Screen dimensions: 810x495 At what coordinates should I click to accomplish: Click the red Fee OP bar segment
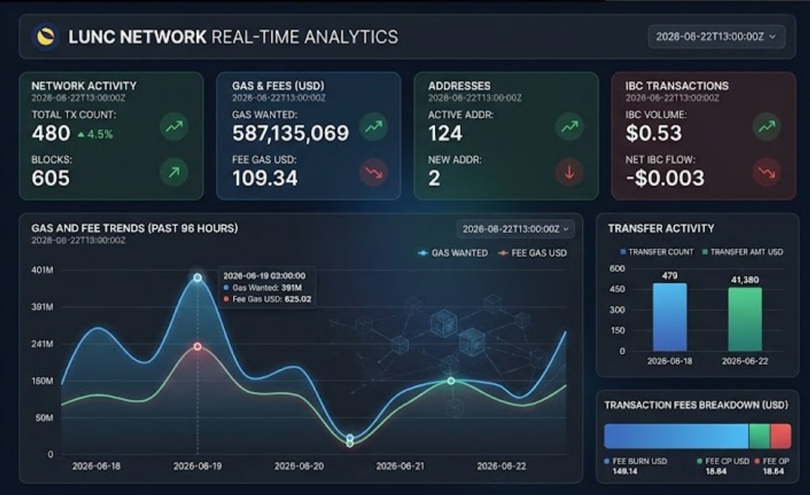point(781,436)
